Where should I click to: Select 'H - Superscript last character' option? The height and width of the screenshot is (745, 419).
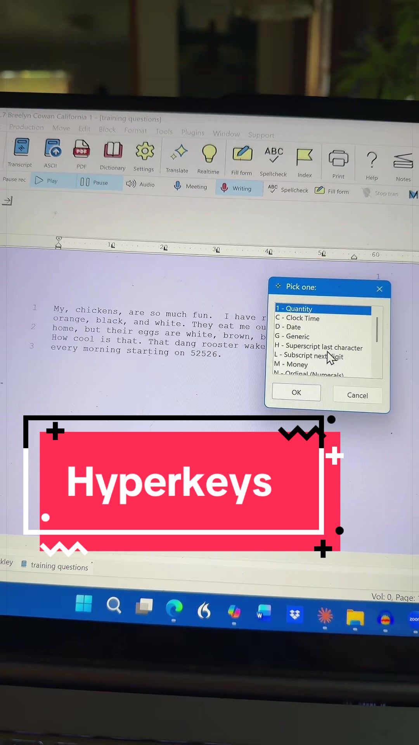point(319,347)
